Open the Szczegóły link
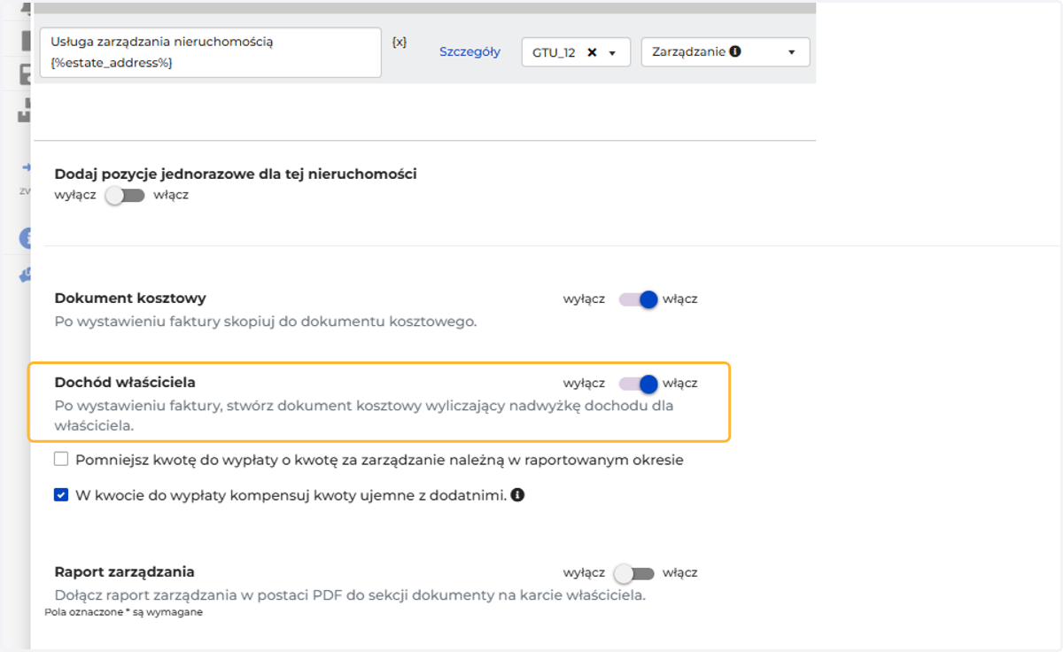Viewport: 1063px width, 652px height. click(x=469, y=52)
